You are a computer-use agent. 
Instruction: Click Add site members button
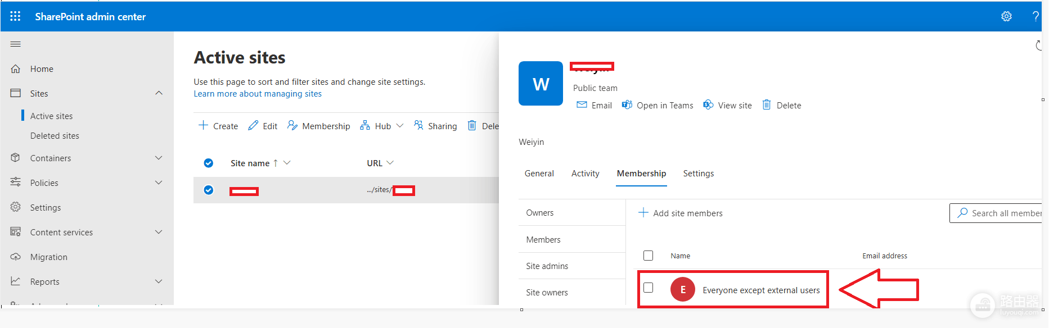[681, 213]
